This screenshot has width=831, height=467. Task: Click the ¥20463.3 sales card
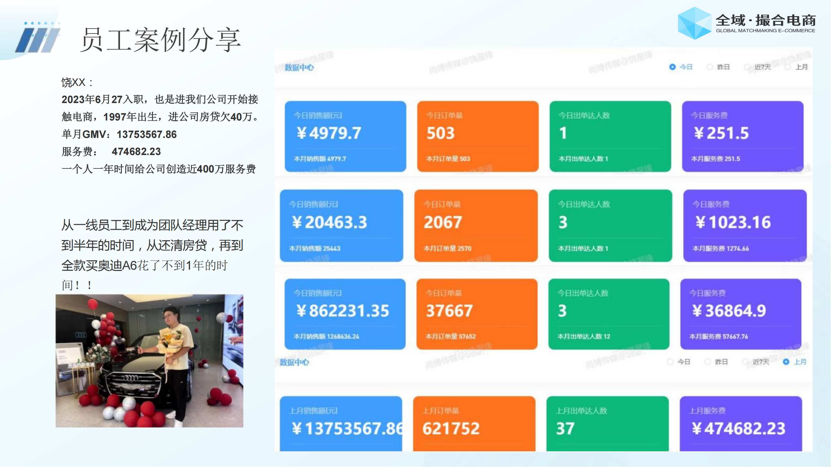[x=341, y=226]
